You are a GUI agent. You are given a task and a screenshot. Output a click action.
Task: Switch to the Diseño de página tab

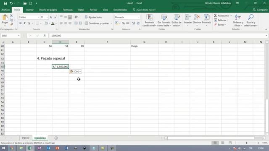point(48,10)
